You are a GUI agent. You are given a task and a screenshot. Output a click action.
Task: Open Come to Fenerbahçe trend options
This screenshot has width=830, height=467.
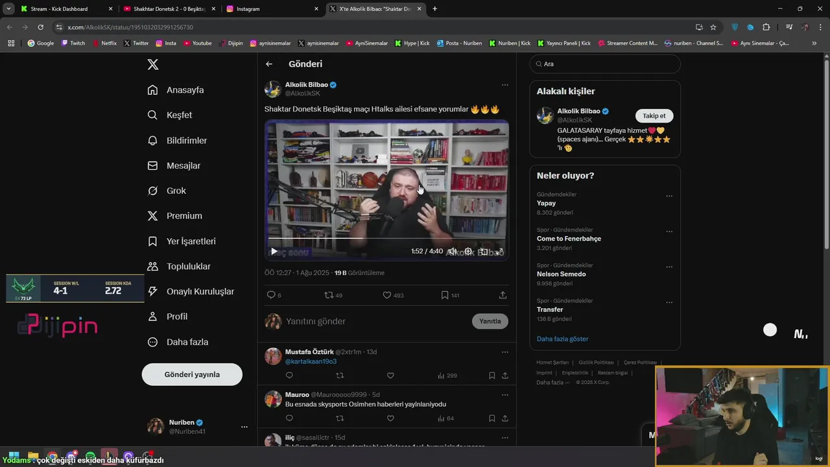[669, 232]
